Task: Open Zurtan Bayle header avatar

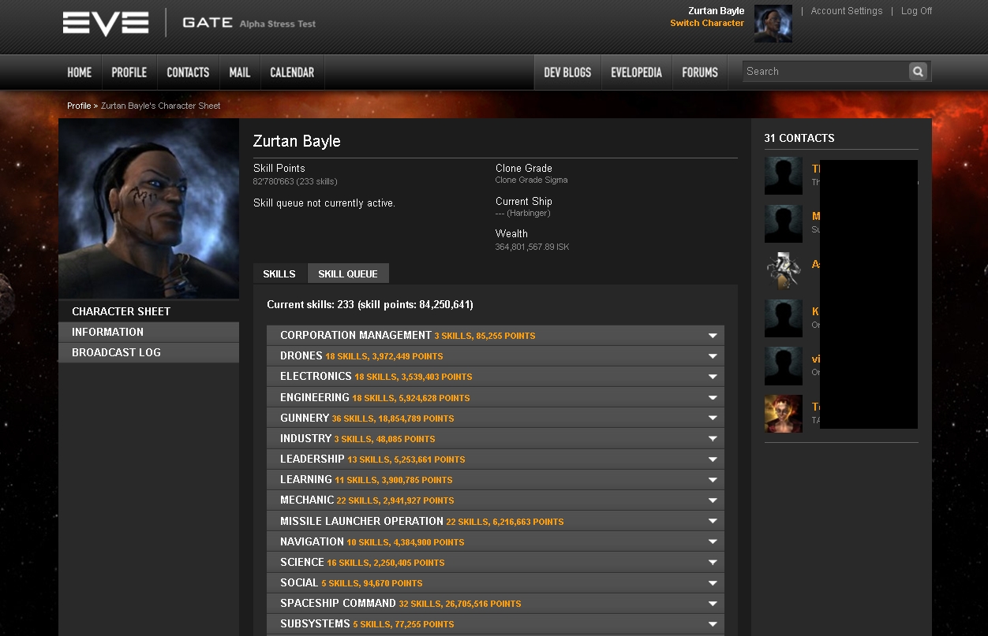Action: click(x=773, y=24)
